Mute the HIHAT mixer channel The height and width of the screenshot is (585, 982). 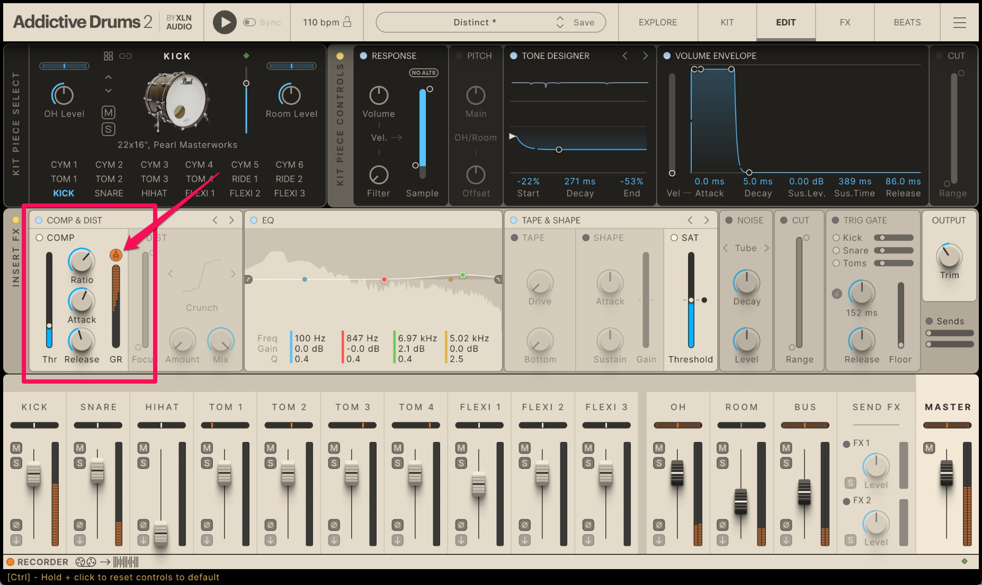coord(144,448)
